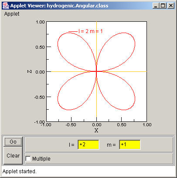Click the Applet Viewer title bar icon
The width and height of the screenshot is (177, 178).
6,6
